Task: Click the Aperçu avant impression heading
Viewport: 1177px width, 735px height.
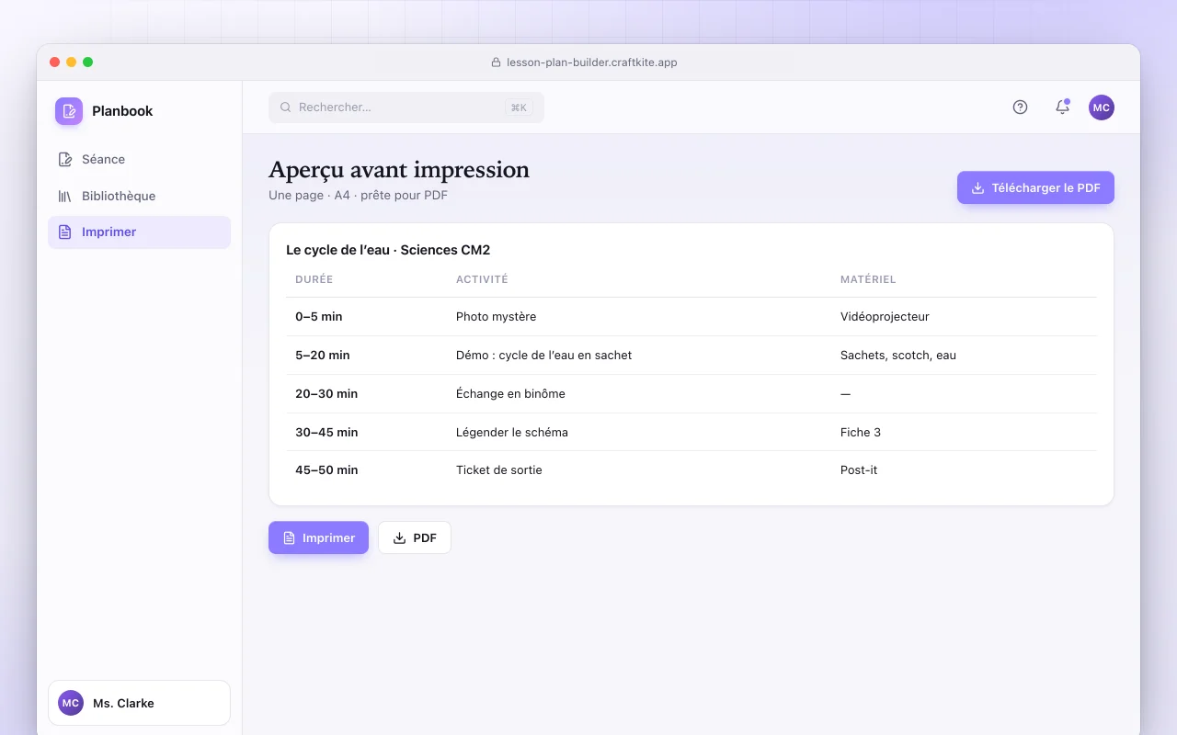Action: pyautogui.click(x=399, y=170)
